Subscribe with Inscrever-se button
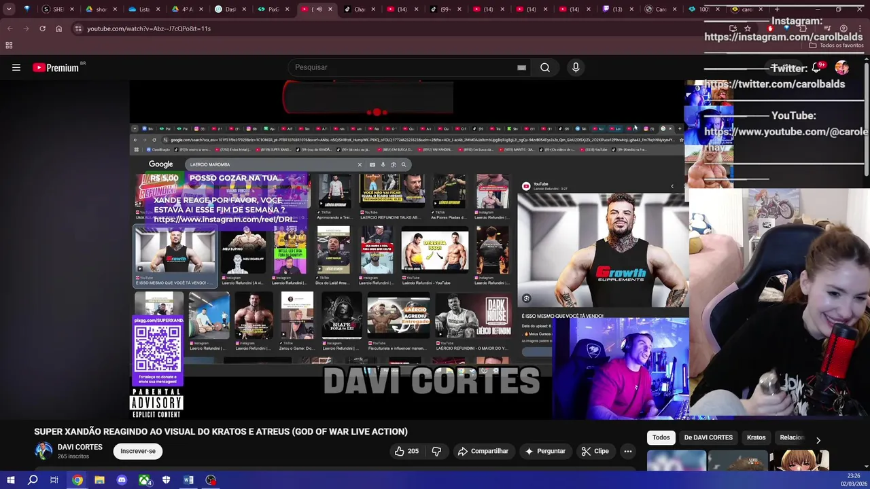 (138, 451)
